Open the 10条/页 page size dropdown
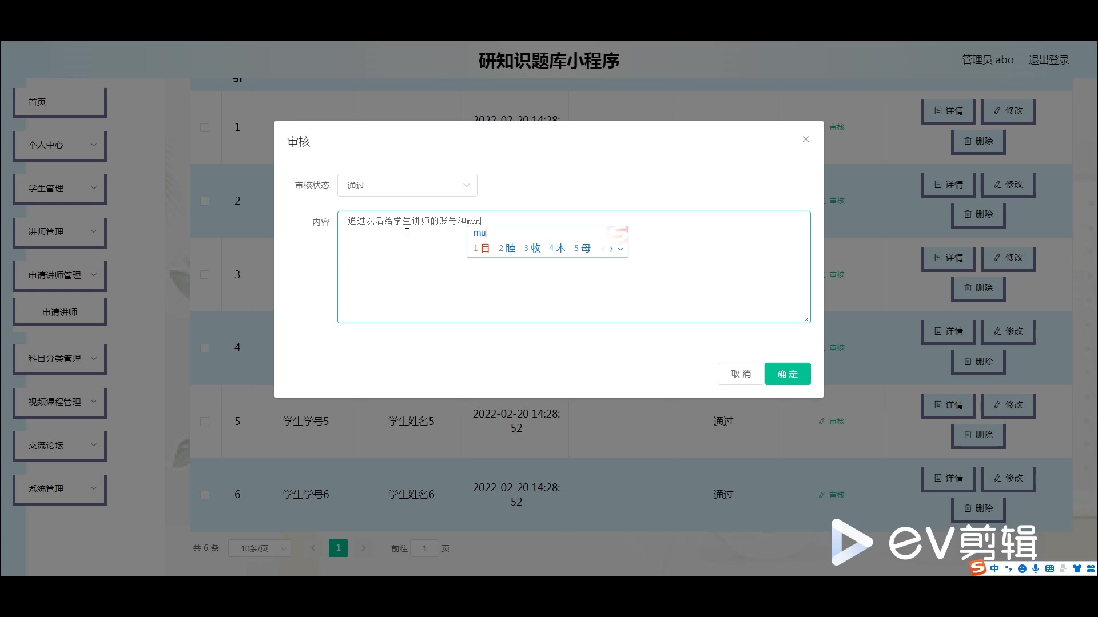The image size is (1098, 617). 260,548
